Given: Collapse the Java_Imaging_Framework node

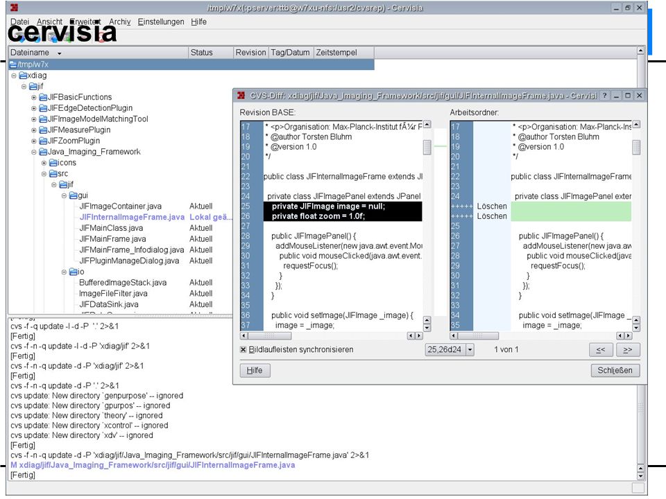Looking at the screenshot, I should coord(34,152).
